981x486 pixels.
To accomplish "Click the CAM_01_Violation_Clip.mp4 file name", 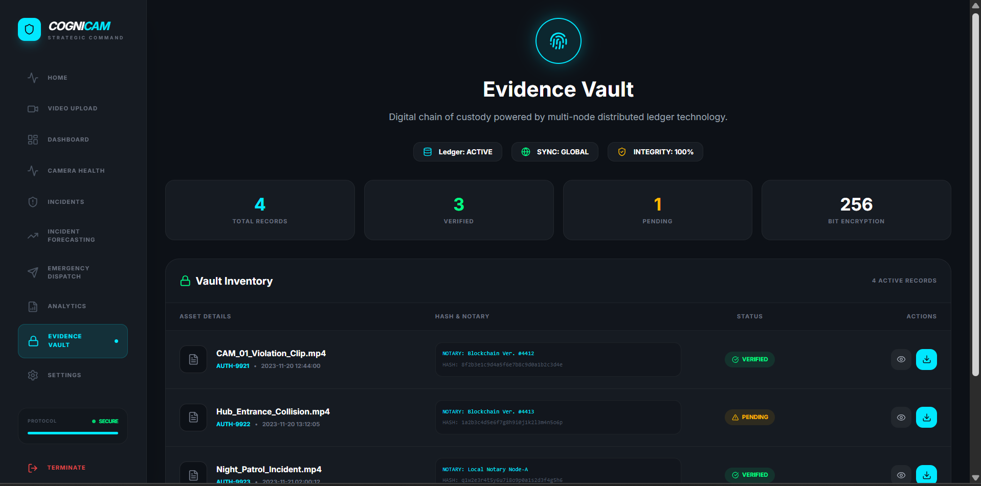I will (271, 353).
